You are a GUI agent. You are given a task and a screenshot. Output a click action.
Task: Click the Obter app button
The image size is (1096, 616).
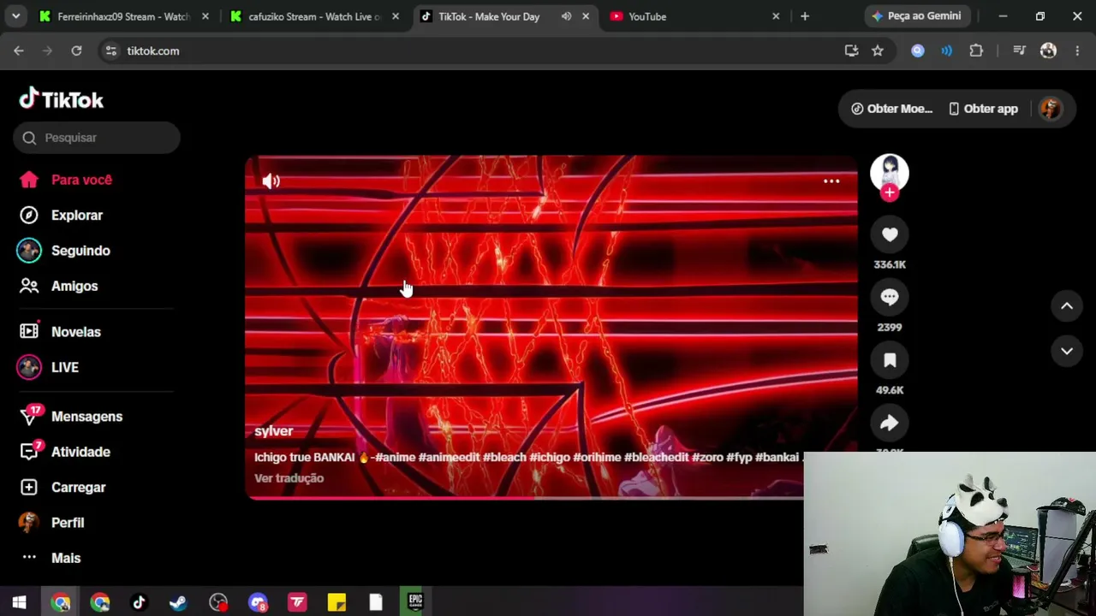[983, 109]
